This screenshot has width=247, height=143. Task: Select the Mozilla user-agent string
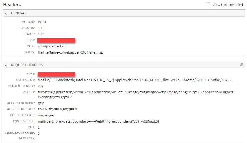click(135, 80)
